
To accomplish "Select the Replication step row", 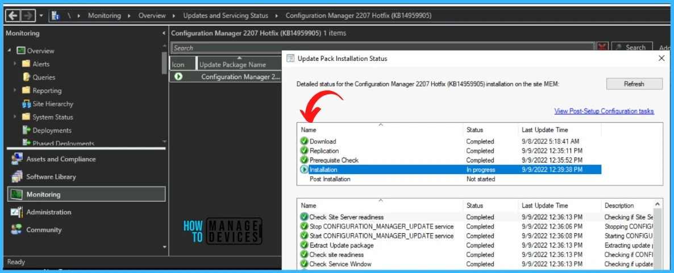I will 450,151.
